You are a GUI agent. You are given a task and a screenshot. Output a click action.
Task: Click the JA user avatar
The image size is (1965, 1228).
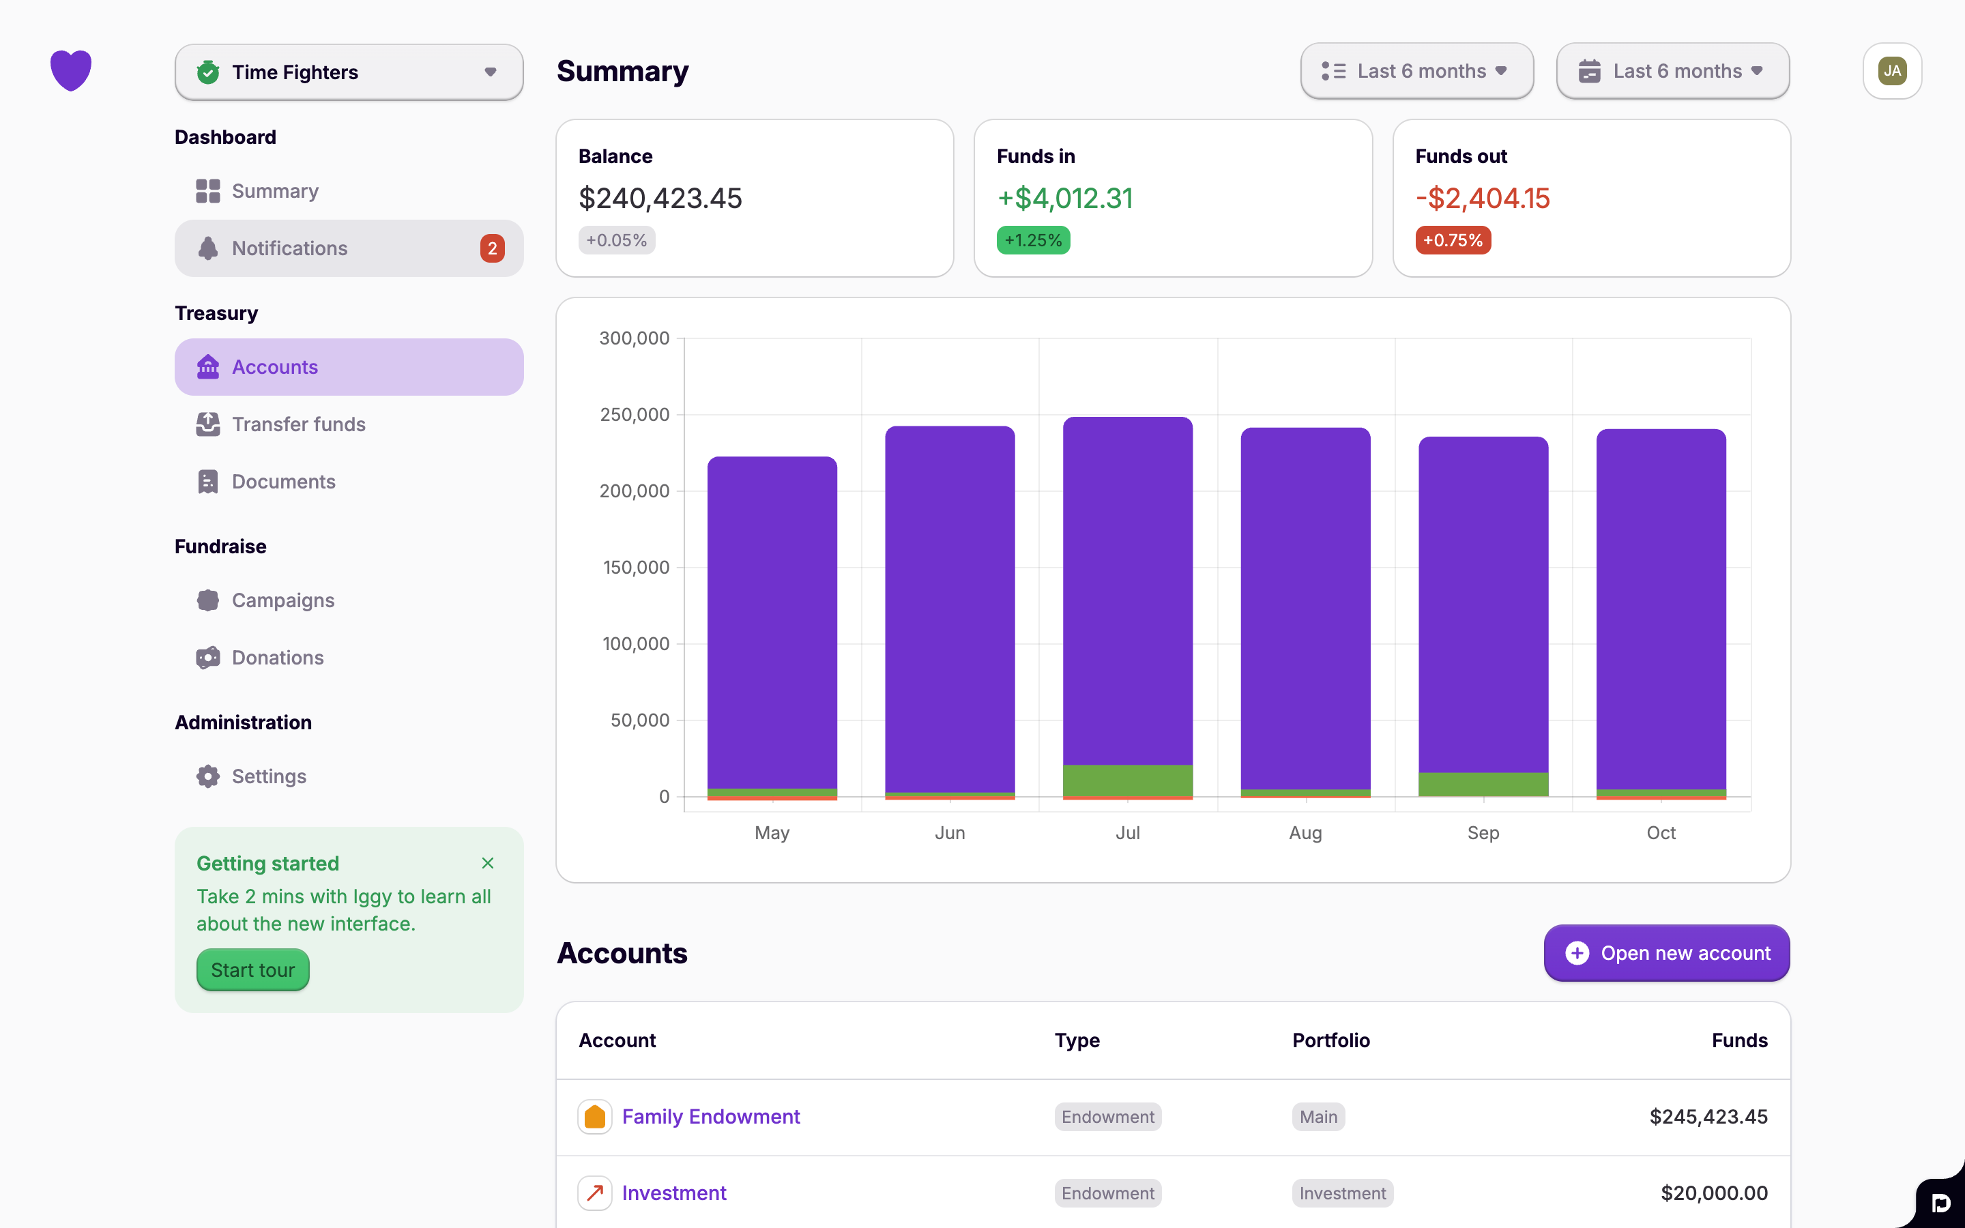[1892, 71]
